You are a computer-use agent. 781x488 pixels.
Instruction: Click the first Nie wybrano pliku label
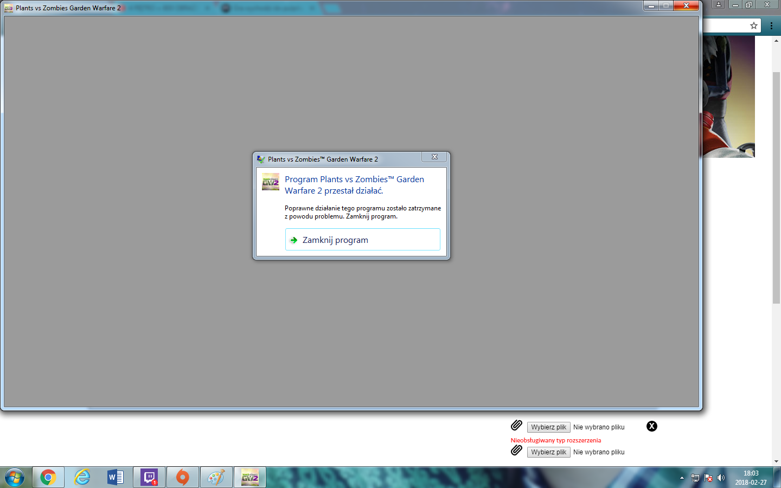click(599, 427)
